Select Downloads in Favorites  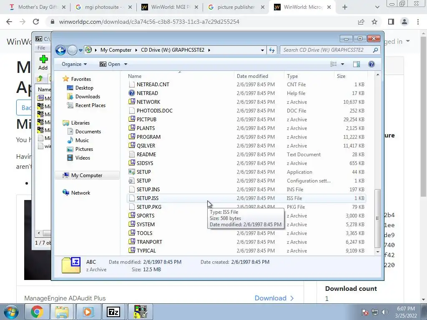tap(88, 97)
